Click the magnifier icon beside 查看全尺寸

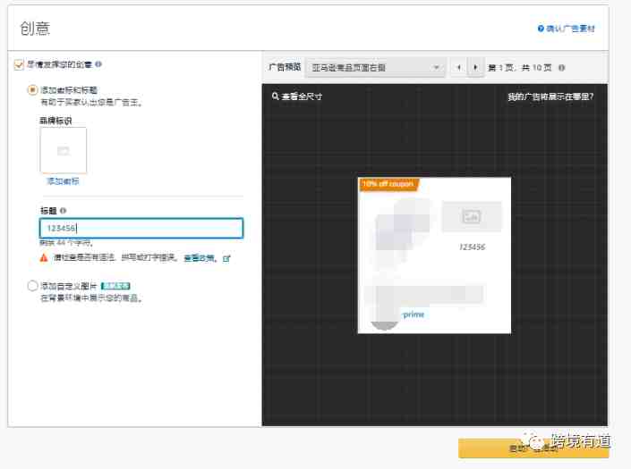(x=276, y=96)
